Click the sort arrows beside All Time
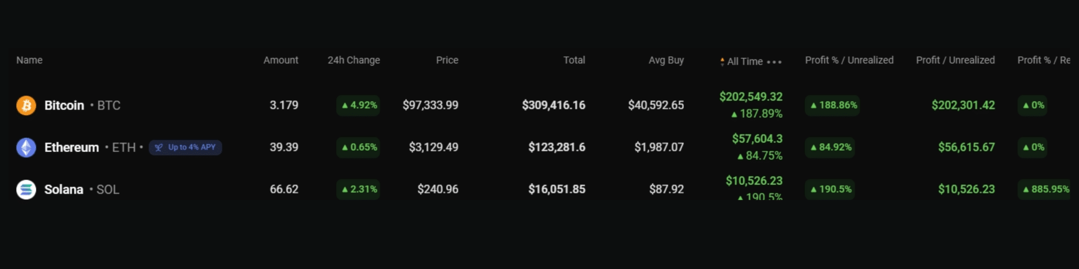Viewport: 1079px width, 269px height. 722,62
